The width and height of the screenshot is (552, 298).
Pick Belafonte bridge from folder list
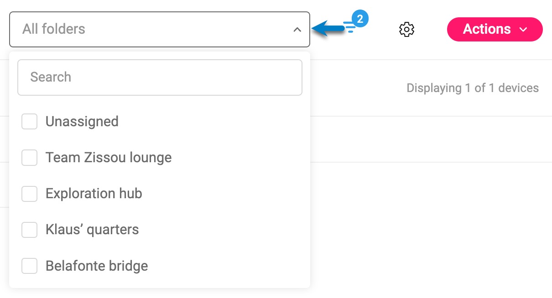click(x=97, y=266)
